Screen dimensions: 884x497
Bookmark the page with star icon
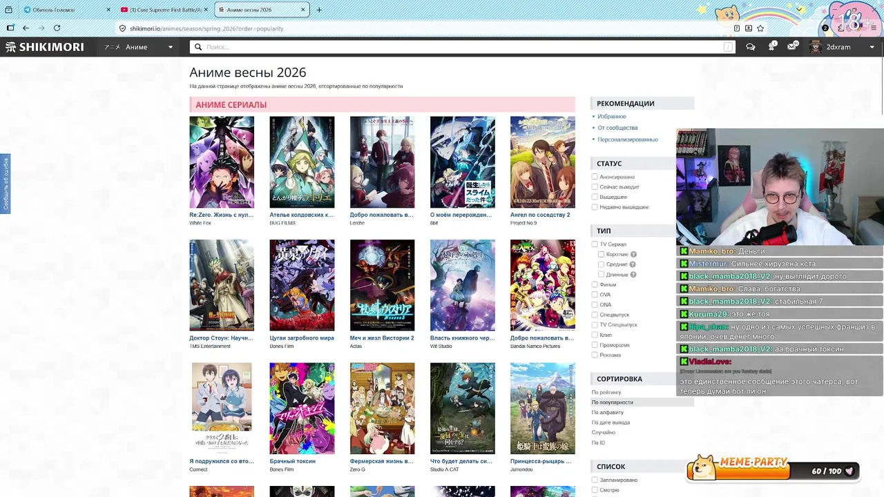pyautogui.click(x=760, y=28)
